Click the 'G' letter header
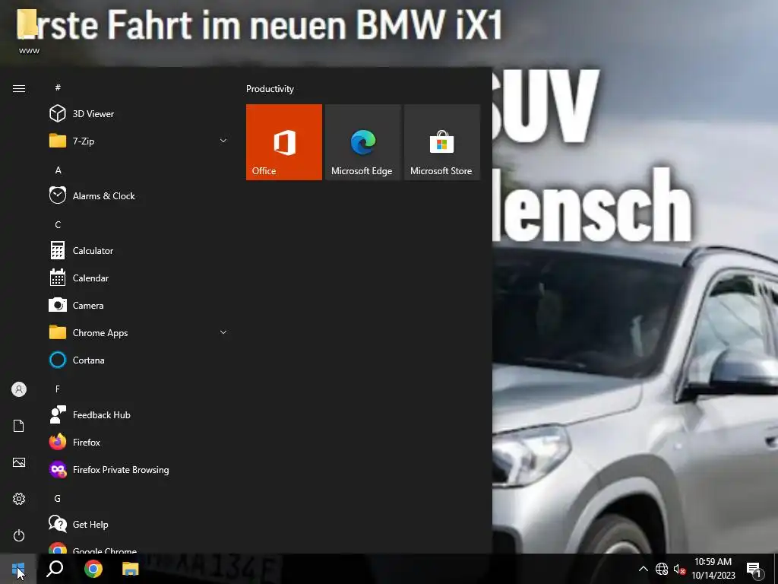The image size is (778, 584). click(58, 498)
